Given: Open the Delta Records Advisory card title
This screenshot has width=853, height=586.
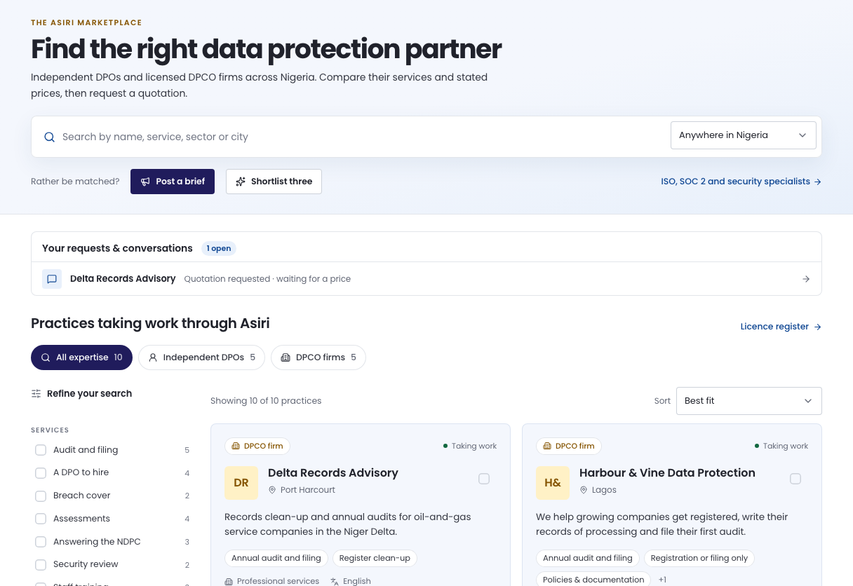Looking at the screenshot, I should coord(333,473).
